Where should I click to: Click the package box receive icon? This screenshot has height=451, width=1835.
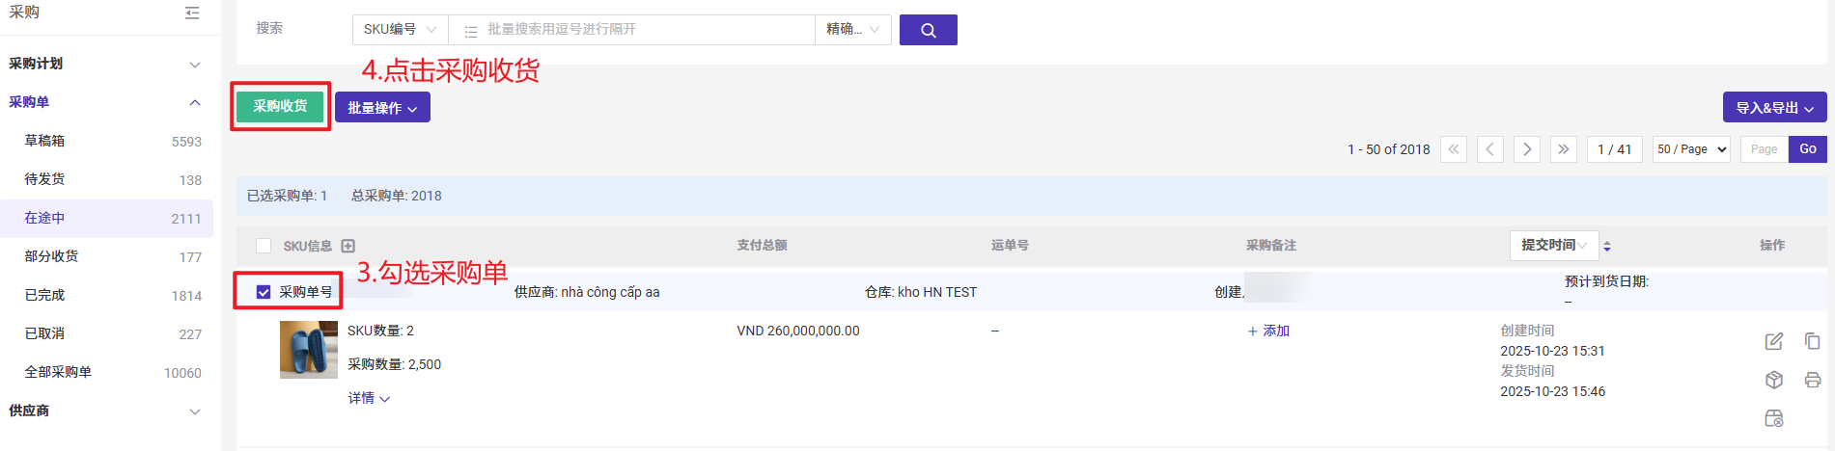pyautogui.click(x=1773, y=380)
